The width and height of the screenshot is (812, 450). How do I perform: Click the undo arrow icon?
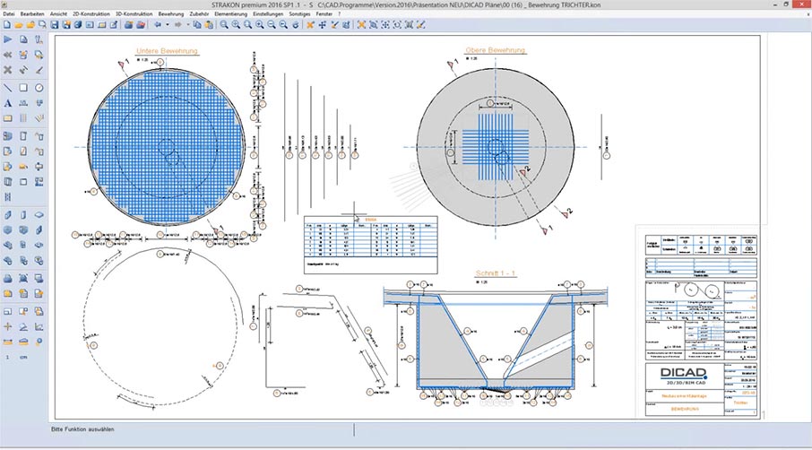[158, 25]
